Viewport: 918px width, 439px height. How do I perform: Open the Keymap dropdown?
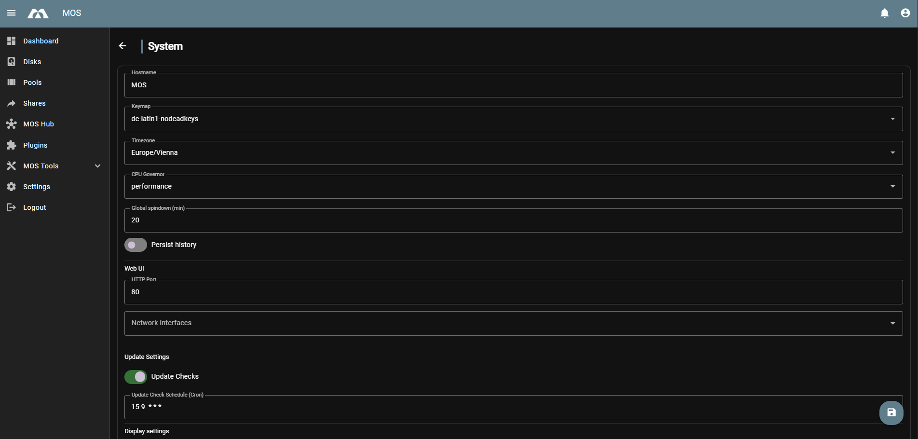coord(513,119)
